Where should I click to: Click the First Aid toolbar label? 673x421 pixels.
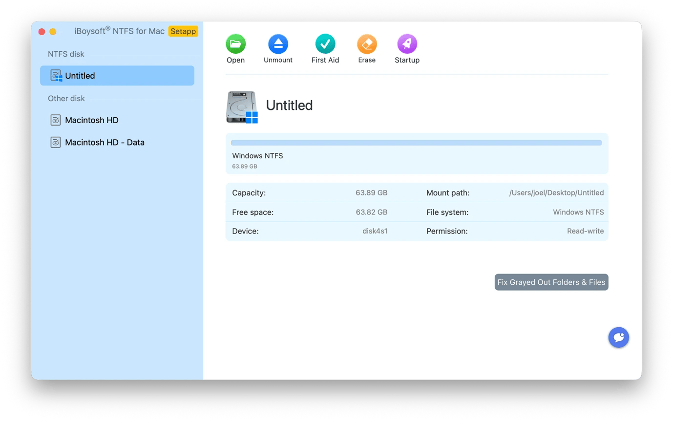point(325,60)
